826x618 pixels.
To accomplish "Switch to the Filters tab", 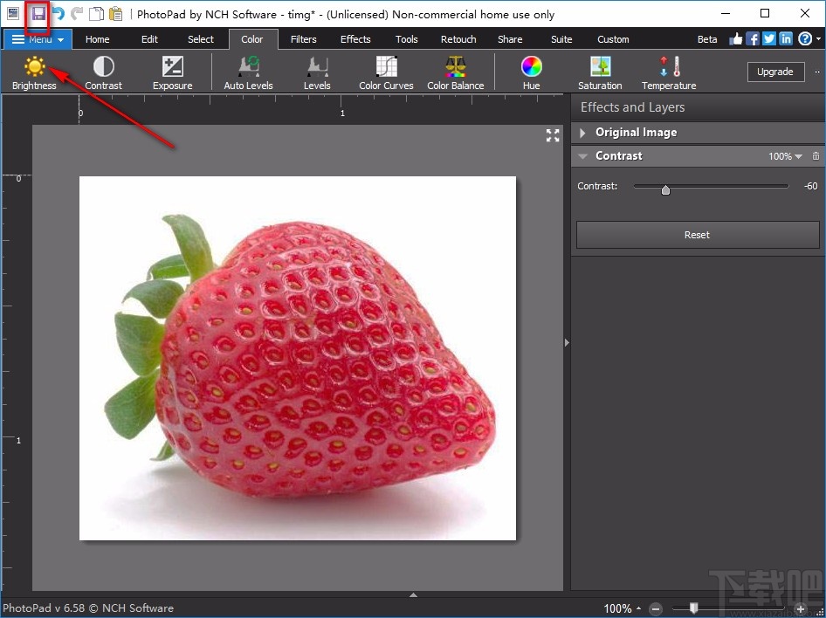I will click(x=304, y=39).
